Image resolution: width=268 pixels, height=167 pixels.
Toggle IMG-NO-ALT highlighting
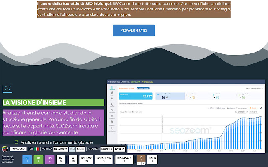coord(124,159)
